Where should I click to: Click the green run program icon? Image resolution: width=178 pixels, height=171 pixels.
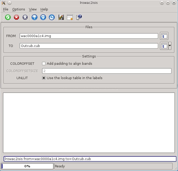click(8, 17)
